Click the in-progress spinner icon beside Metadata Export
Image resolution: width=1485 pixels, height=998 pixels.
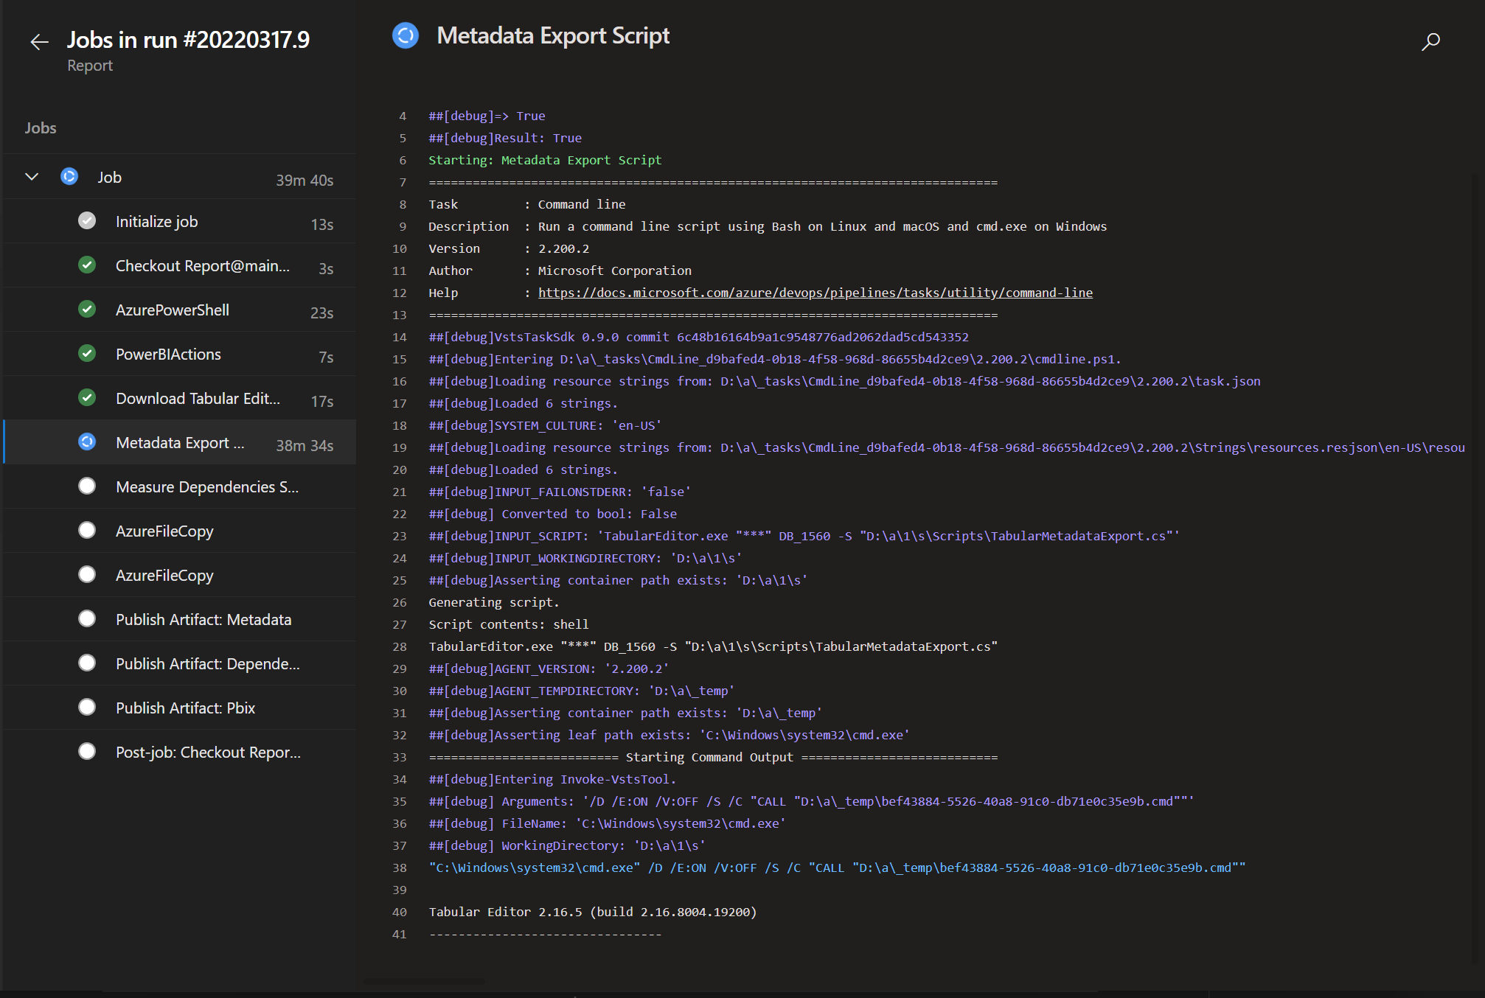(x=87, y=442)
